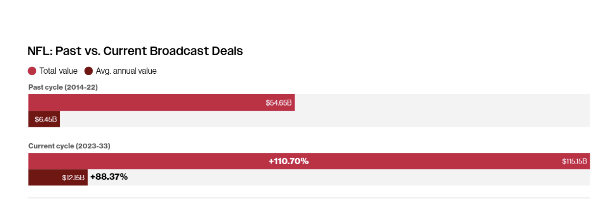Select the $6.45B avg annual bar
Image resolution: width=615 pixels, height=208 pixels.
click(45, 119)
